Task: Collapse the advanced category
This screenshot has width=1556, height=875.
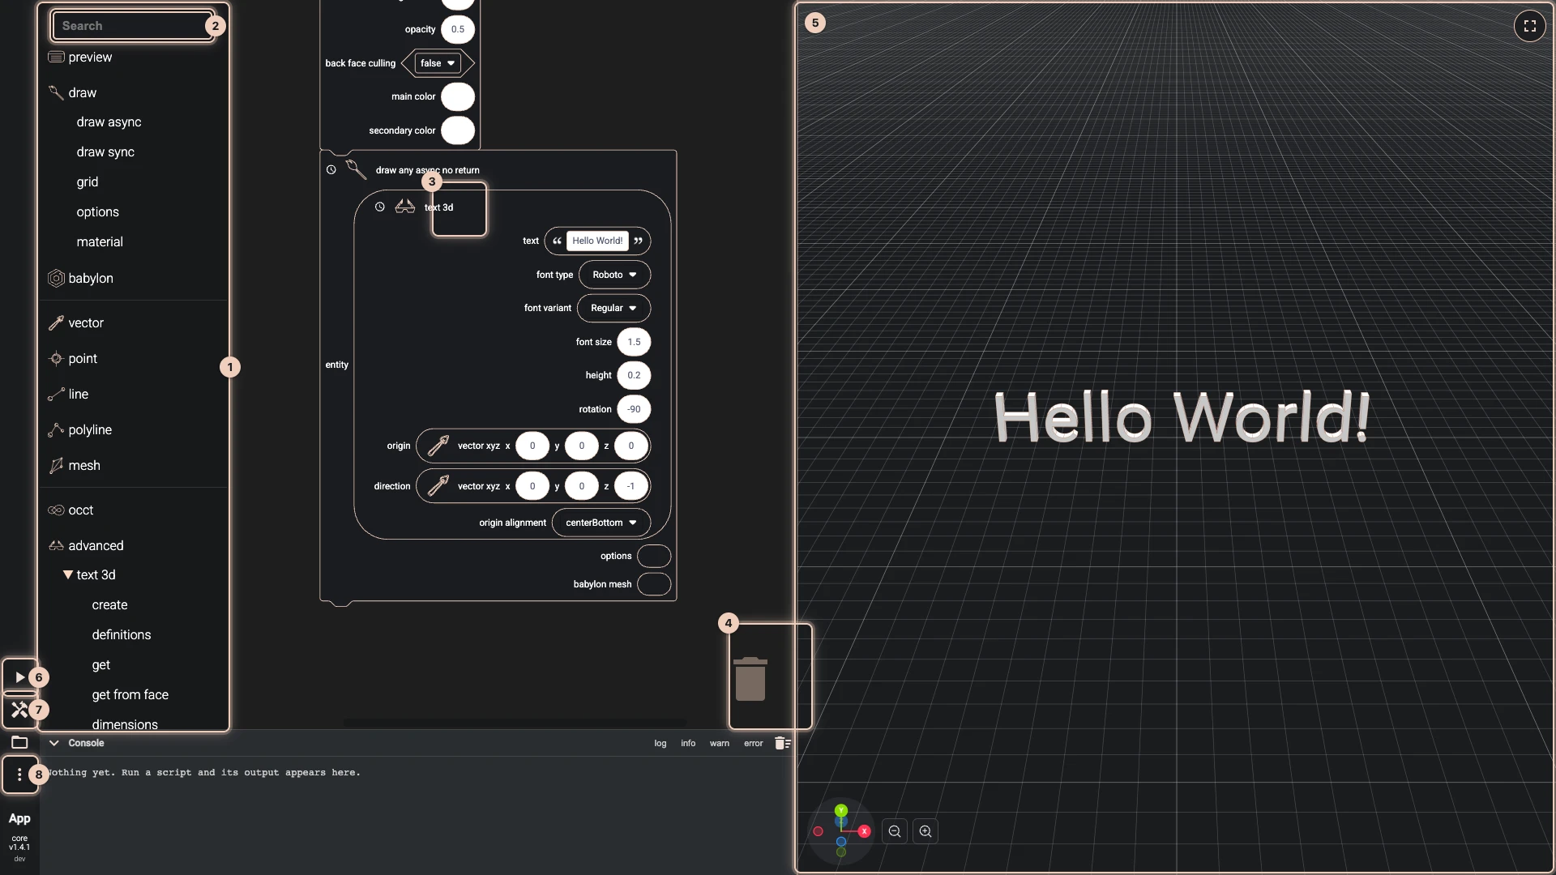Action: coord(95,546)
